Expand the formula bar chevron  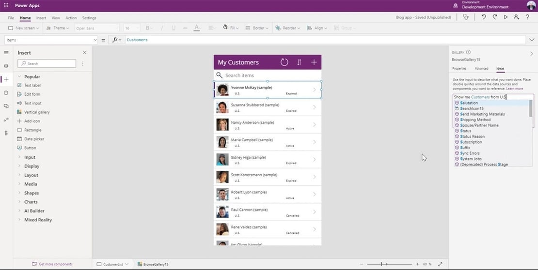(x=532, y=40)
